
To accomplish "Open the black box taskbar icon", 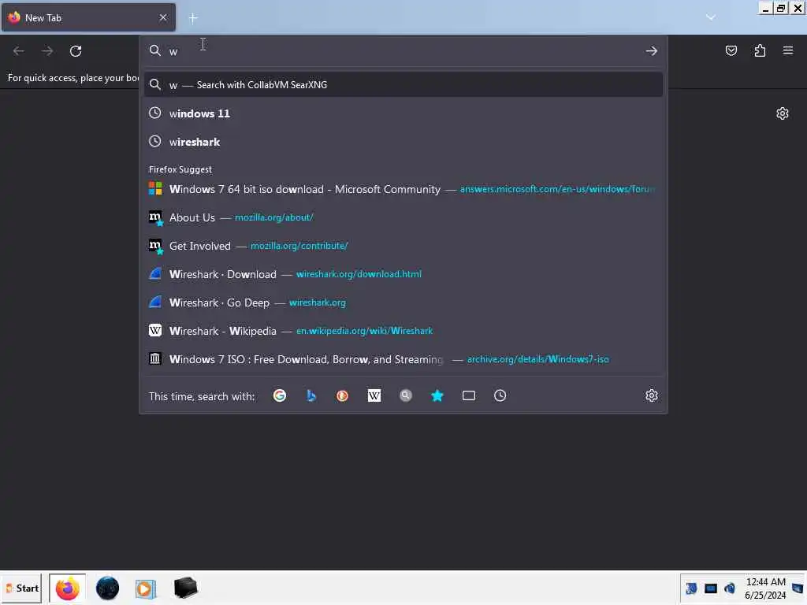I will [185, 588].
